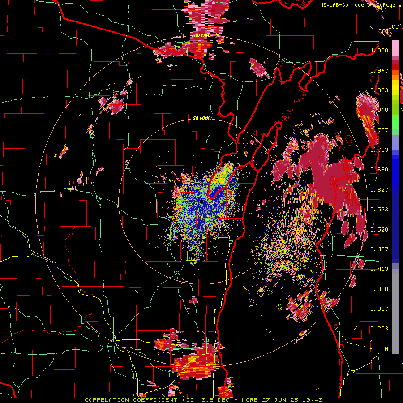Image resolution: width=403 pixels, height=403 pixels.
Task: Click the 10:40 timestamp
Action: pyautogui.click(x=313, y=400)
